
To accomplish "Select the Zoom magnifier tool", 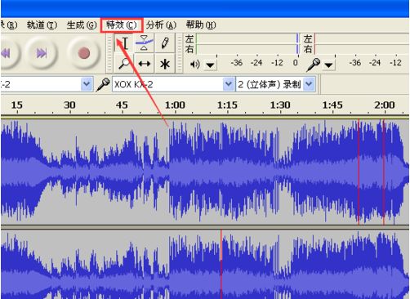I will pos(124,64).
